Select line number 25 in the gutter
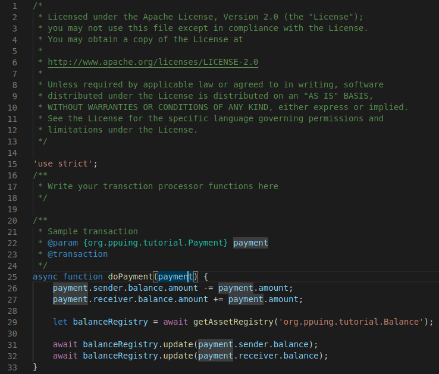439x374 pixels. [12, 277]
